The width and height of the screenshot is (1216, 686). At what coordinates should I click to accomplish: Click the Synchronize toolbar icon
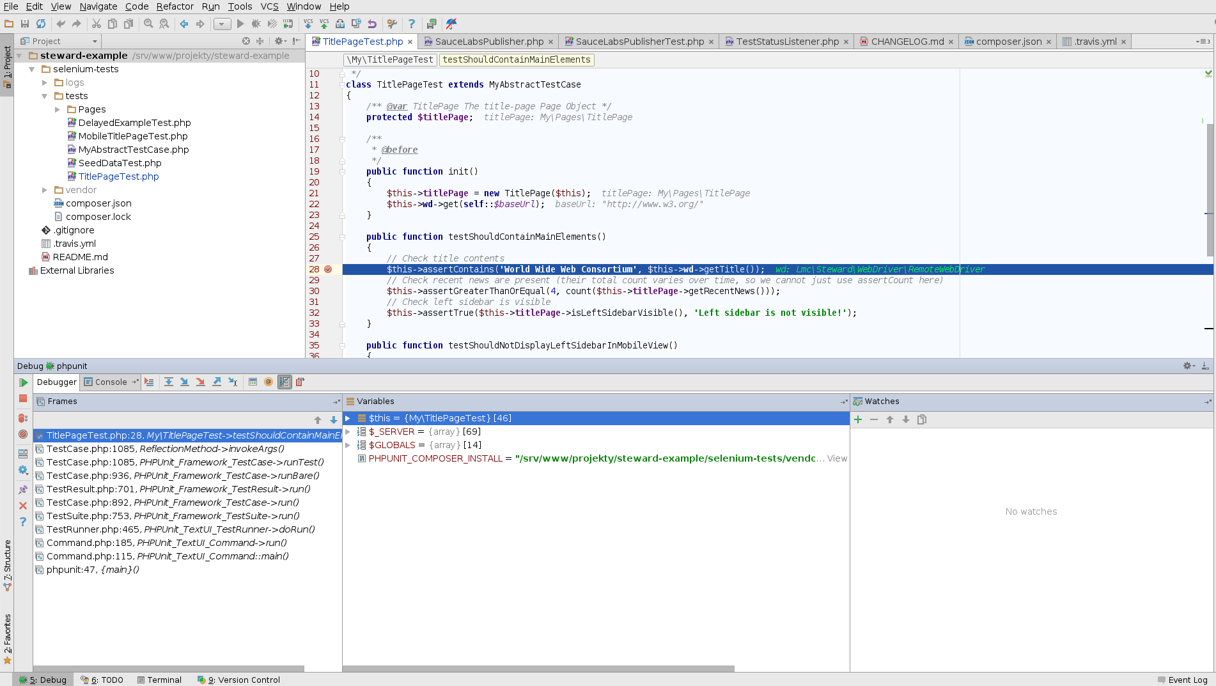[x=41, y=24]
